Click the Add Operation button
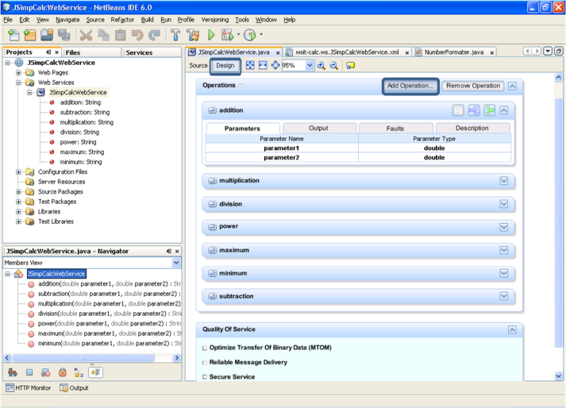566x408 pixels. coord(410,86)
